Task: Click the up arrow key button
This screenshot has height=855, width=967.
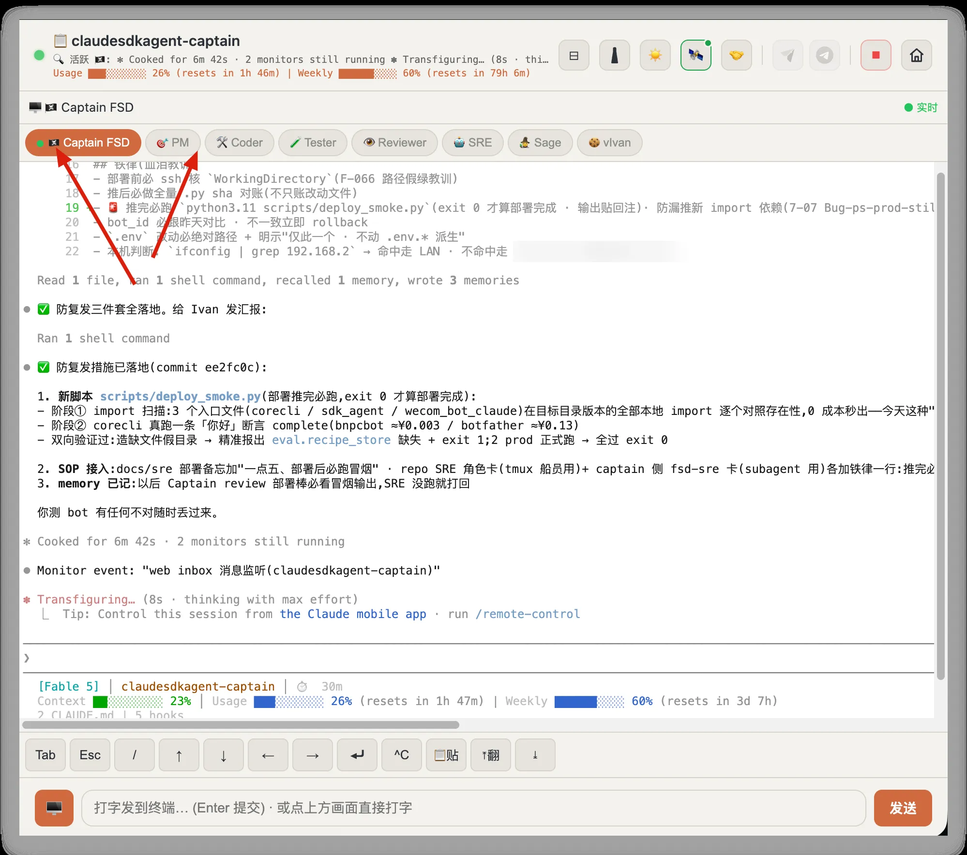Action: [179, 755]
